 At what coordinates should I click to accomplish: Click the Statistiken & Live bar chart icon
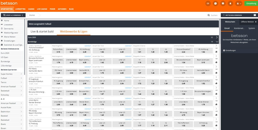tap(2, 45)
